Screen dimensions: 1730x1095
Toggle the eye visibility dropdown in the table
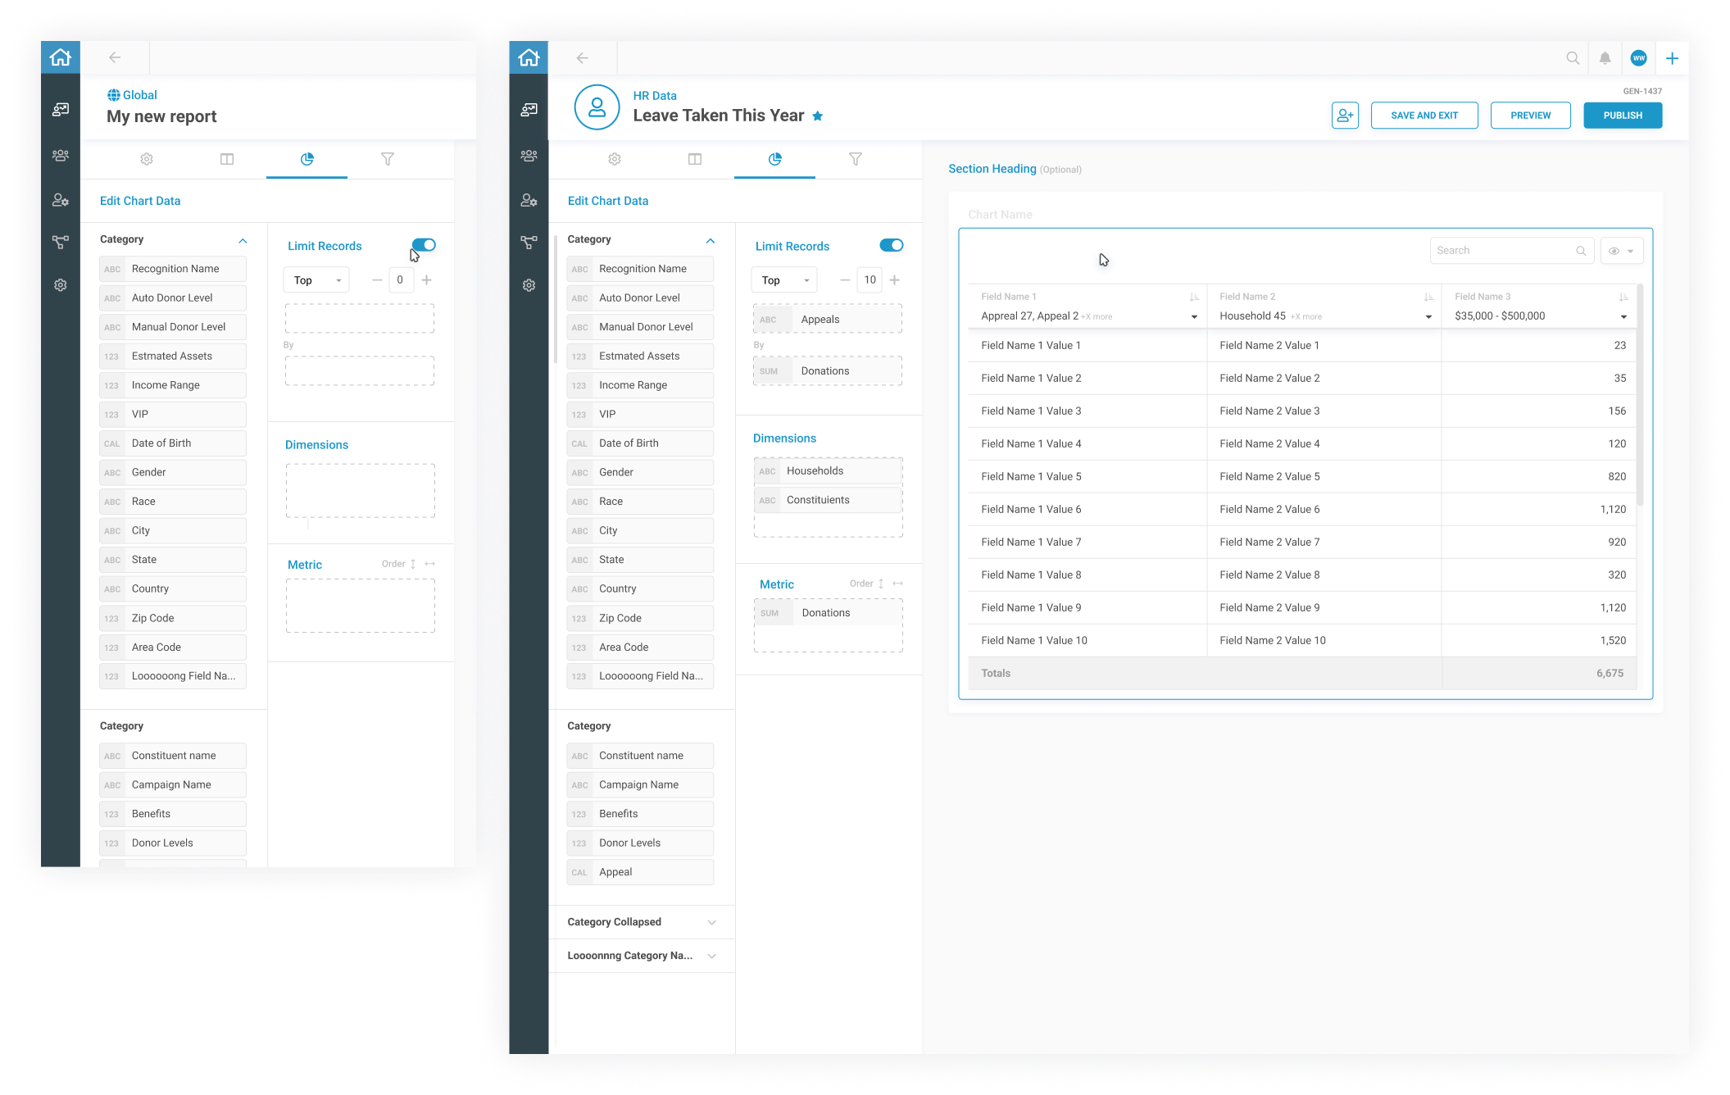coord(1621,251)
